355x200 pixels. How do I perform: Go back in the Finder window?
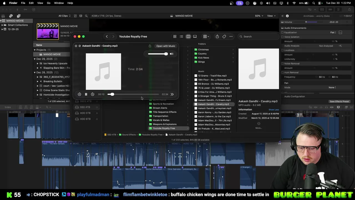click(107, 36)
